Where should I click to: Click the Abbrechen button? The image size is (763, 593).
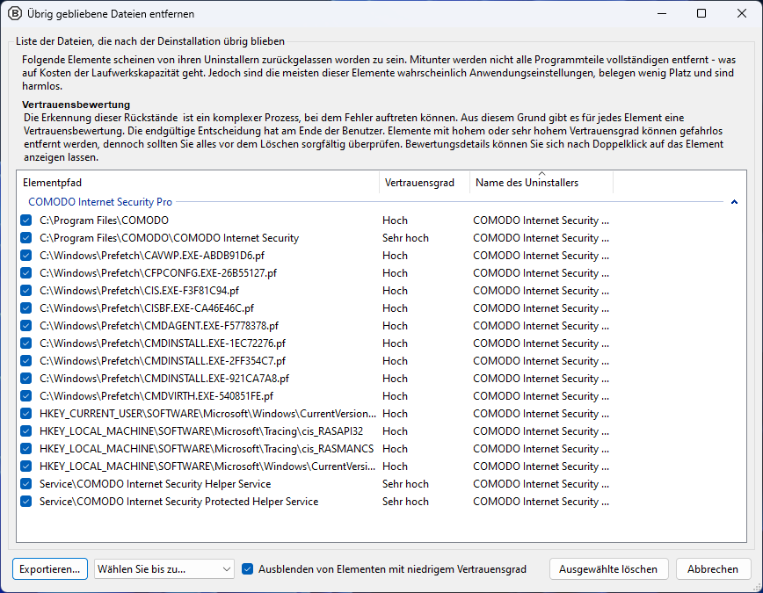[713, 568]
